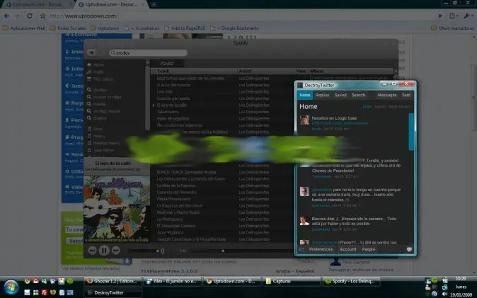
Task: Click the Chrome back arrow
Action: point(6,16)
